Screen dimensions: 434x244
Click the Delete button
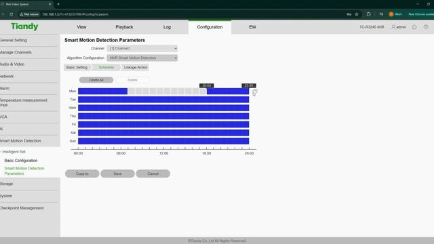(132, 80)
